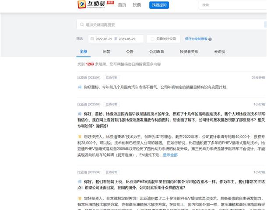Switch to the 问答 tab

click(x=106, y=52)
